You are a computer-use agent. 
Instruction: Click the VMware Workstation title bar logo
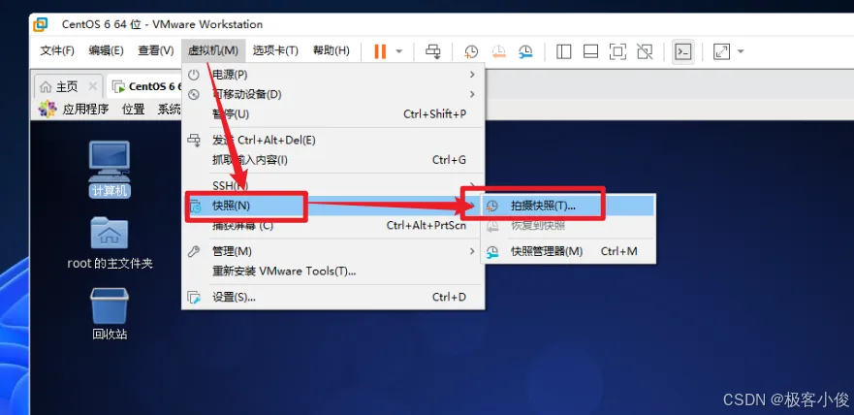41,24
